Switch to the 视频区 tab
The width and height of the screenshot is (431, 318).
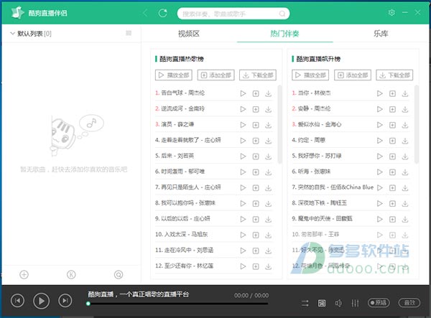coord(188,34)
